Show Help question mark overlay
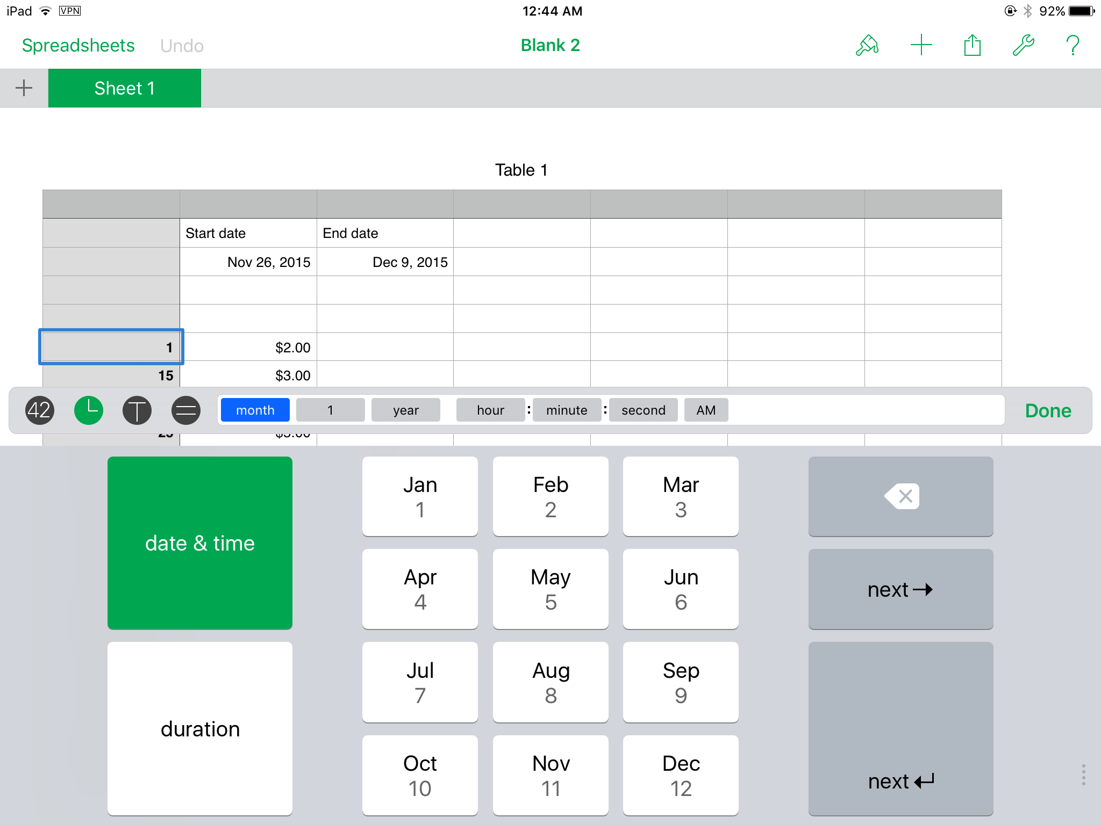This screenshot has width=1101, height=825. (x=1073, y=45)
